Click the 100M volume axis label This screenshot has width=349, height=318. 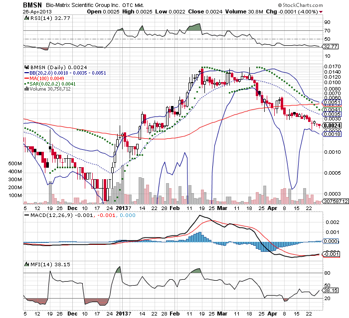pos(15,196)
